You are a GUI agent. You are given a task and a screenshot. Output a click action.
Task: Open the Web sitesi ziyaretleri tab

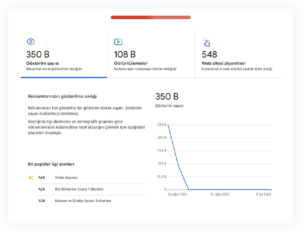point(239,54)
